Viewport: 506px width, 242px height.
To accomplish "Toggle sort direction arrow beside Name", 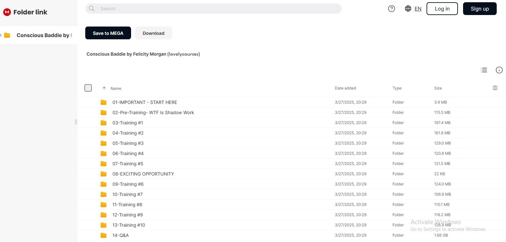I will click(x=104, y=88).
